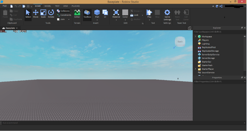Viewport: 247px width, 131px height.
Task: Click the Anchor button
Action: [x=135, y=19]
